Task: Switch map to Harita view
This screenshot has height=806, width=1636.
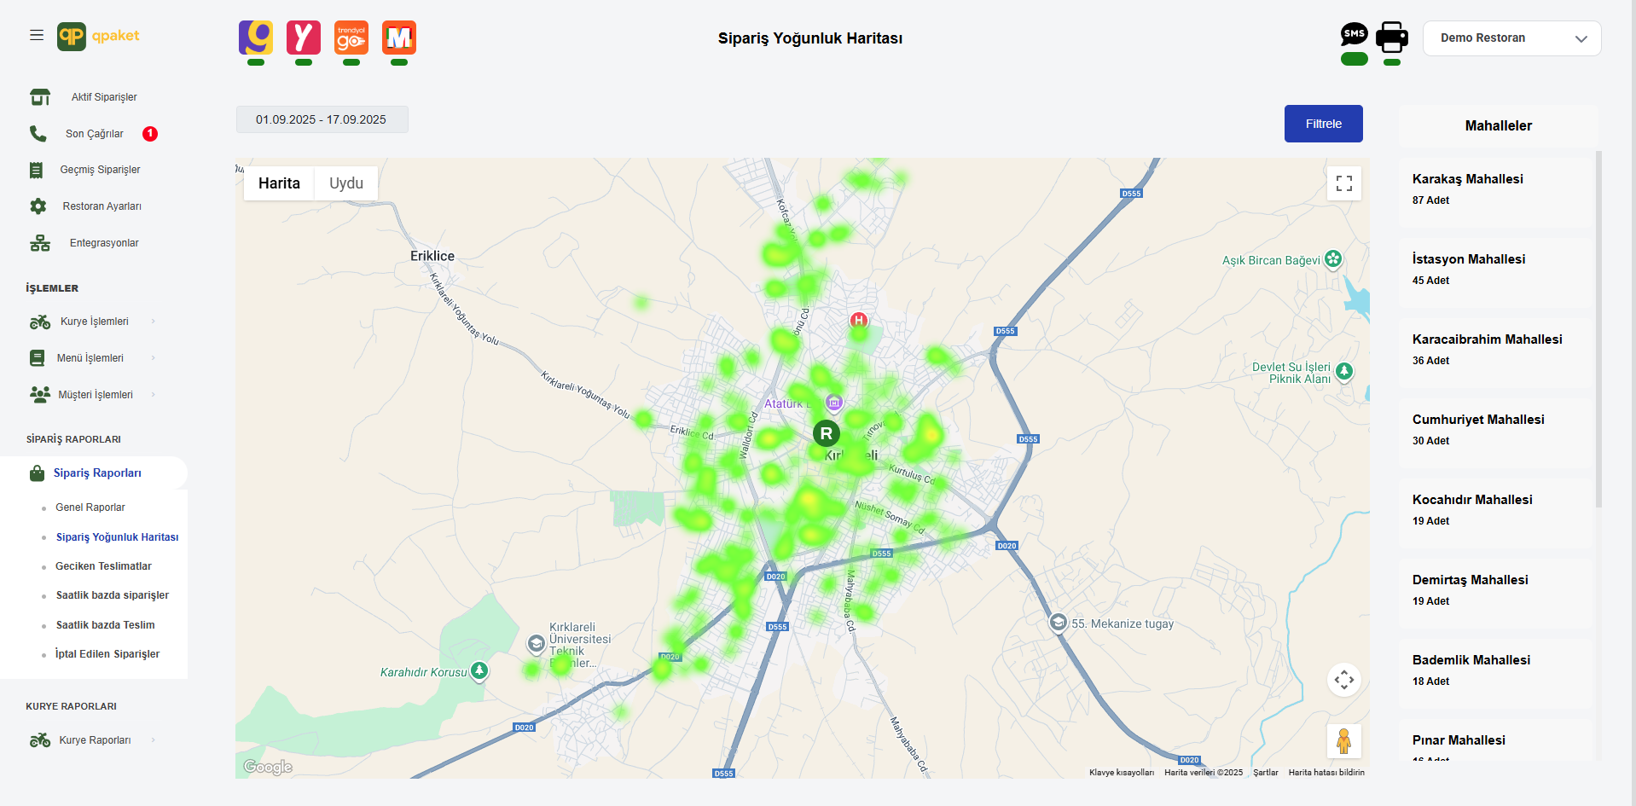Action: [279, 183]
